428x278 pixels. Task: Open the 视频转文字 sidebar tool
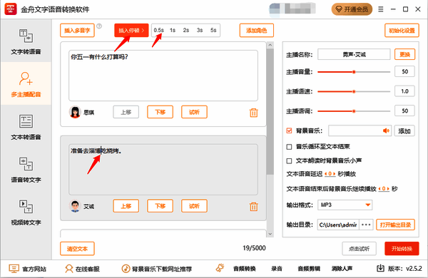[26, 212]
